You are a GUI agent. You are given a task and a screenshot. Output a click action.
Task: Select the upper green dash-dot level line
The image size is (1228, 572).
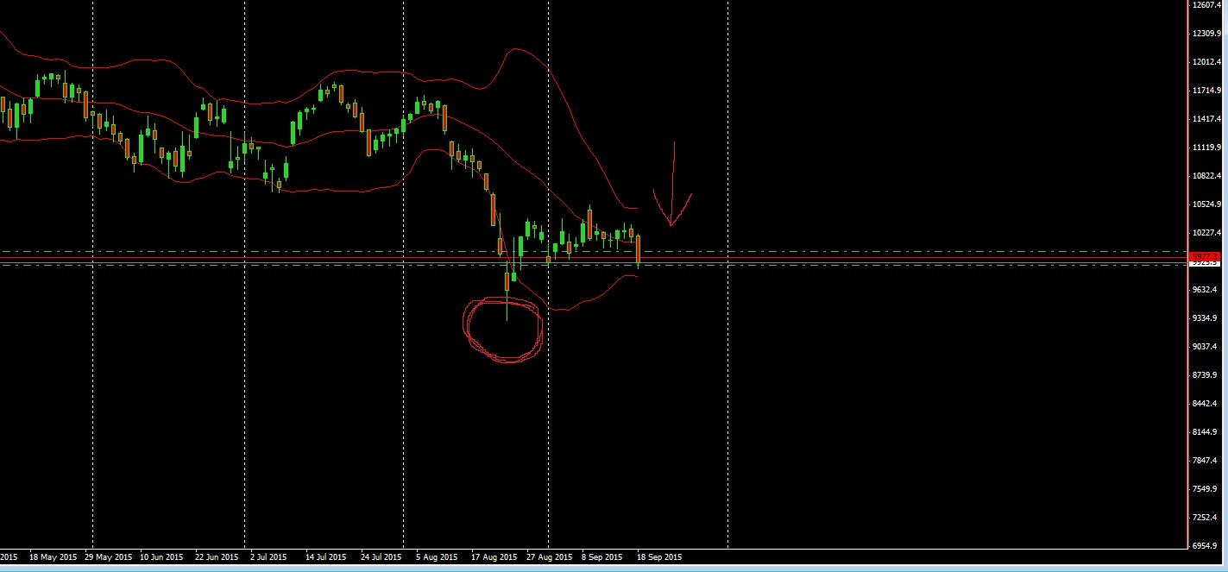pos(777,249)
